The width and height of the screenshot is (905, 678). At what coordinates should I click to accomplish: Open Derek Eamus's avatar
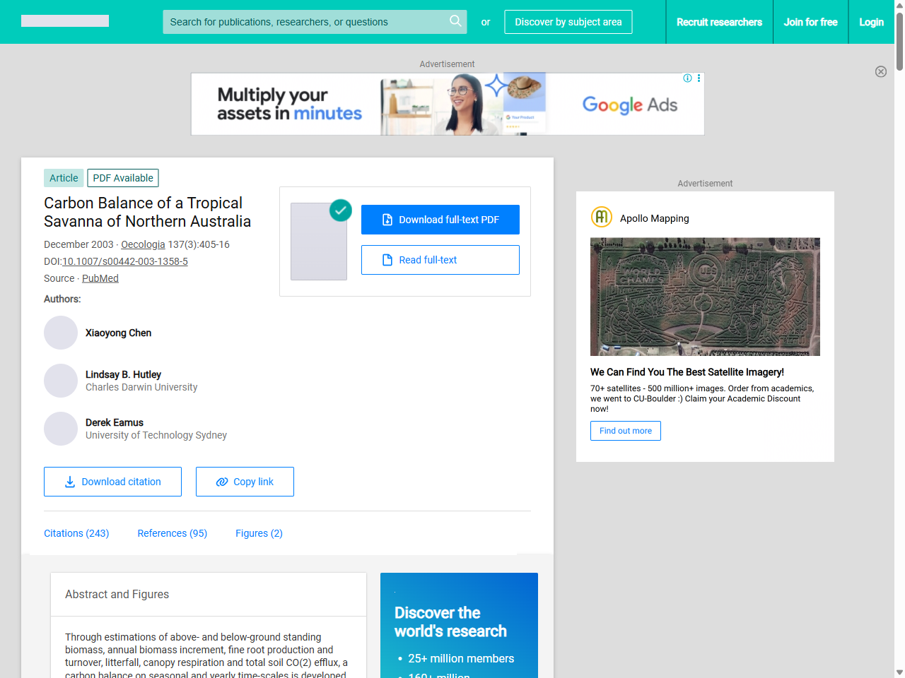pyautogui.click(x=61, y=429)
